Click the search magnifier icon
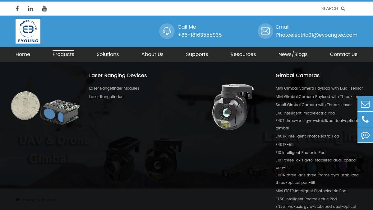 [343, 9]
